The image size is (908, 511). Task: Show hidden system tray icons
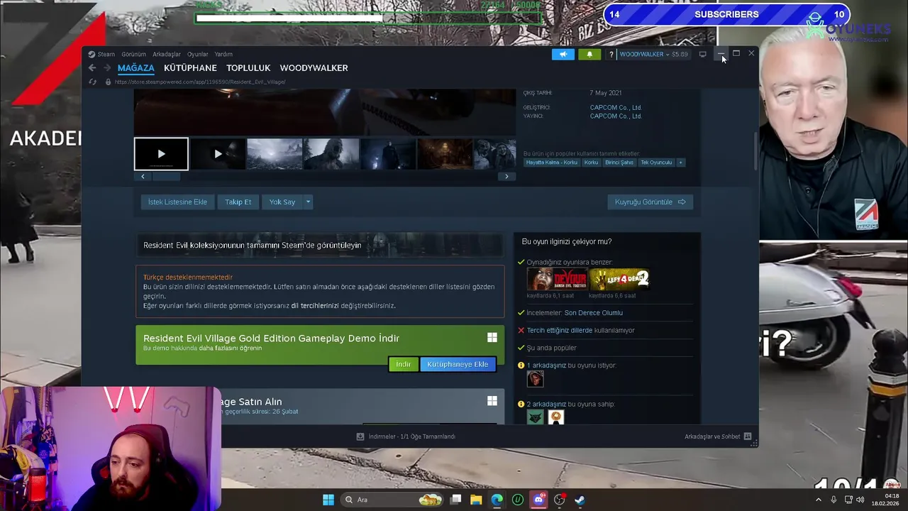pyautogui.click(x=818, y=500)
